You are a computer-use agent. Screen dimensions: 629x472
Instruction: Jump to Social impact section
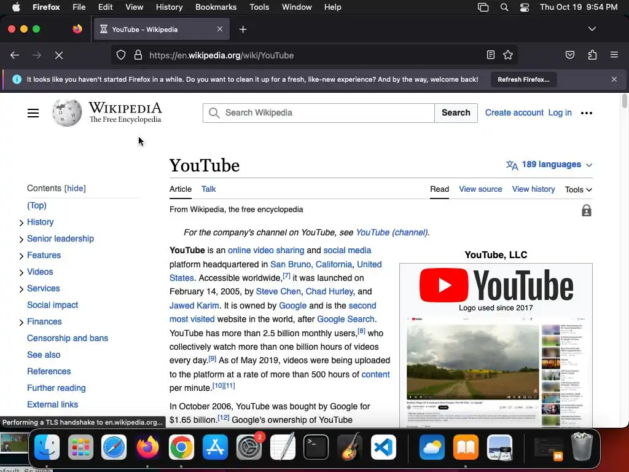click(x=53, y=305)
